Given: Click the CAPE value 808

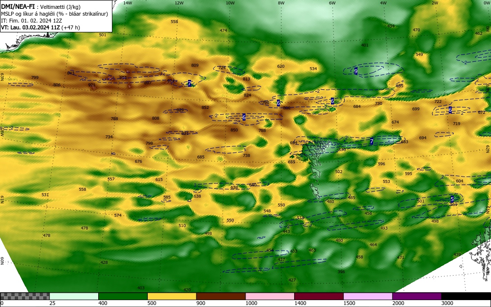Looking at the screenshot, I should [156, 118].
